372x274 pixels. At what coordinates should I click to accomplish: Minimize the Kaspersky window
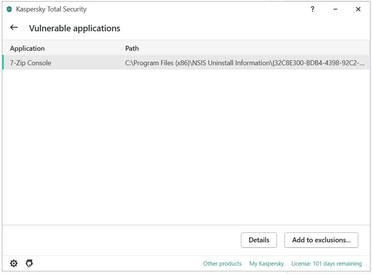[x=335, y=10]
